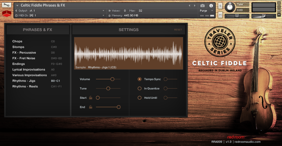Click the red Kontakt library cube icon
The image size is (282, 146).
(x=7, y=13)
